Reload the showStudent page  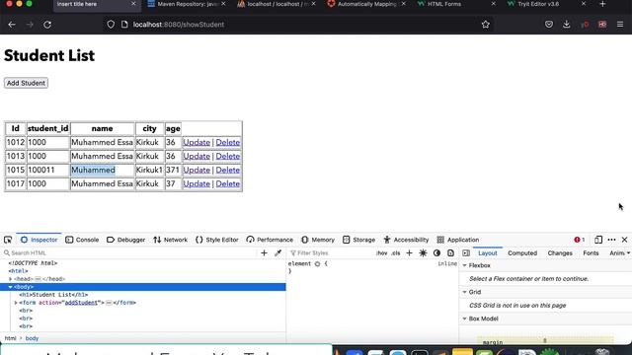coord(47,25)
